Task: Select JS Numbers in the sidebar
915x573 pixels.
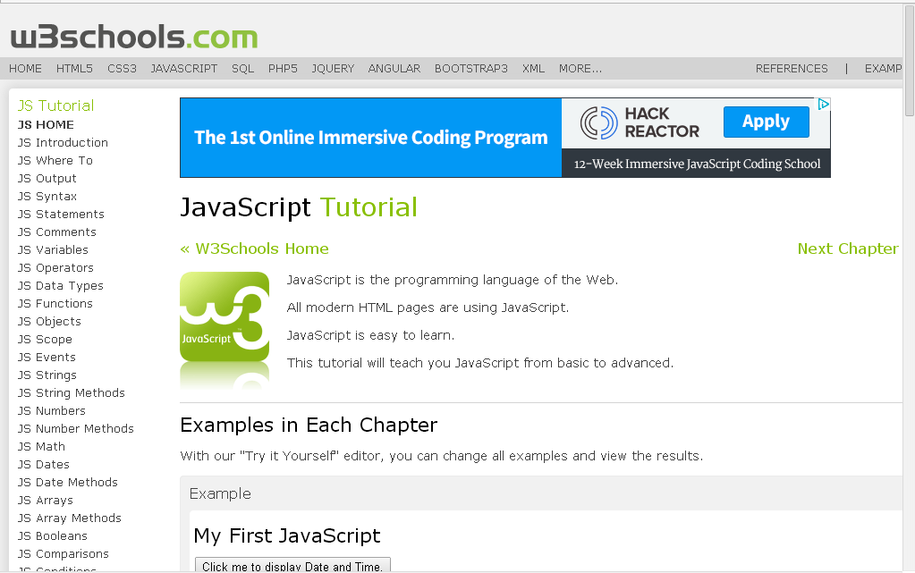Action: [51, 411]
